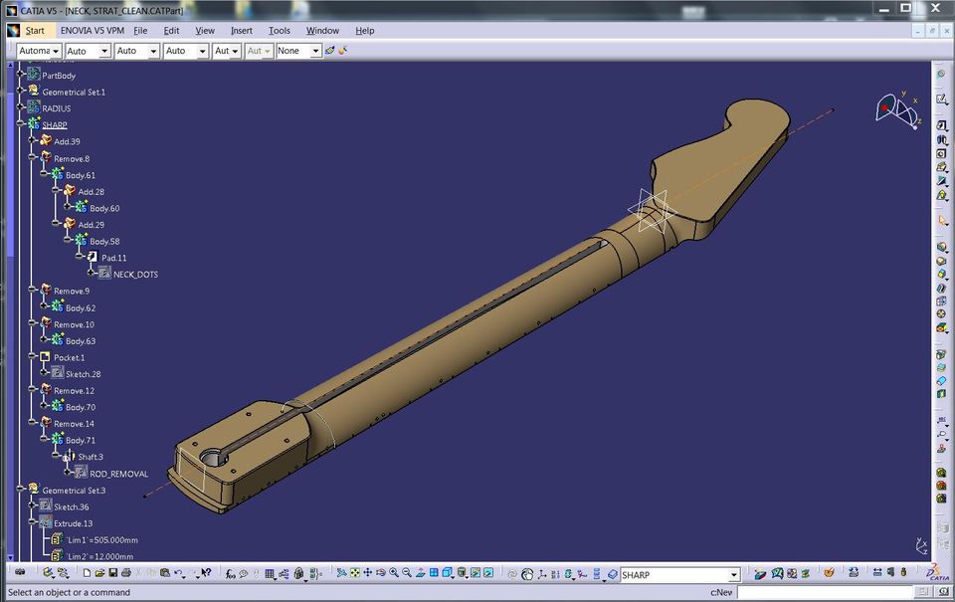Click the CATIA logo icon at bottom right
955x602 pixels.
pos(938,573)
